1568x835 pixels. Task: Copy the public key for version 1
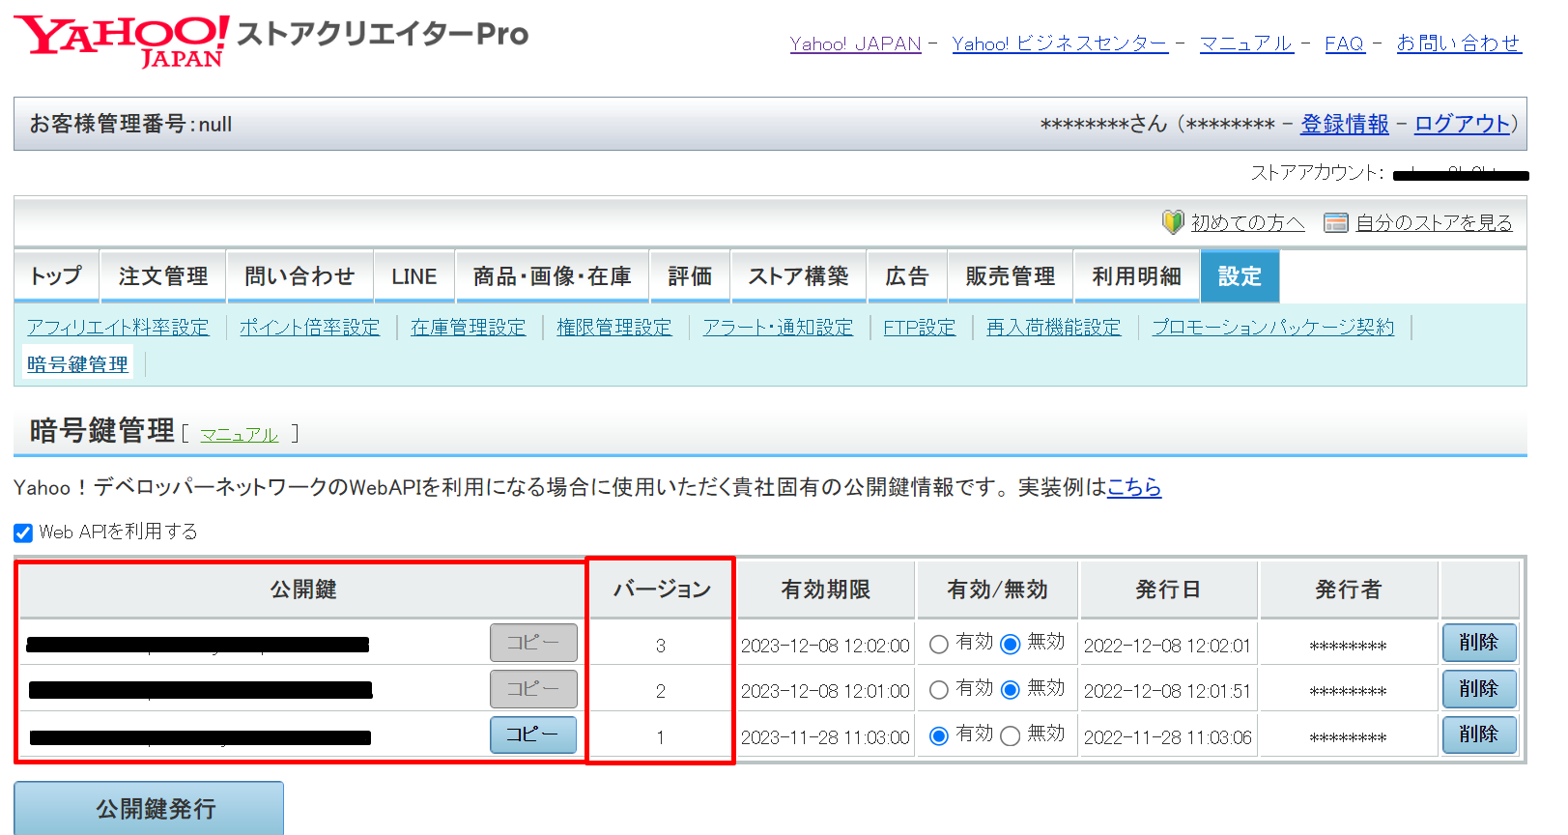tap(533, 734)
